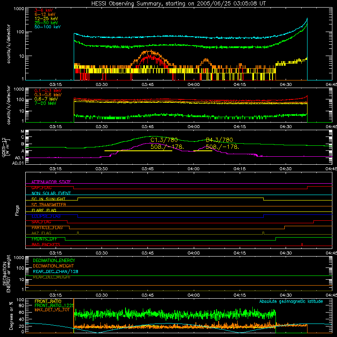Click the FRONT_RATIO legend label
The width and height of the screenshot is (337, 337).
[x=48, y=301]
